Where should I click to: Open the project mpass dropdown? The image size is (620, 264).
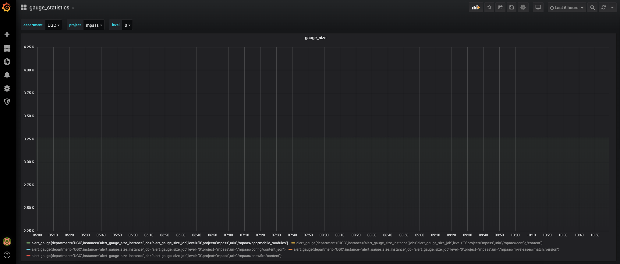coord(94,25)
